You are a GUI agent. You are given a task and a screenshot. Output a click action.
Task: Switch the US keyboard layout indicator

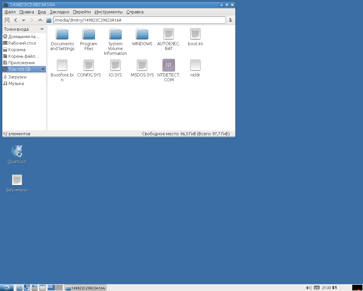[317, 288]
